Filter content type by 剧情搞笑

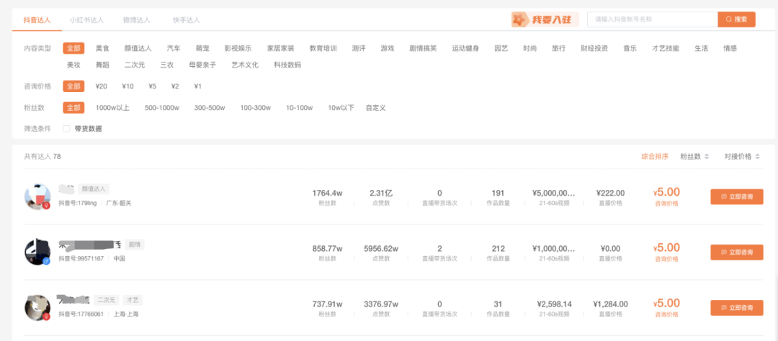click(424, 49)
